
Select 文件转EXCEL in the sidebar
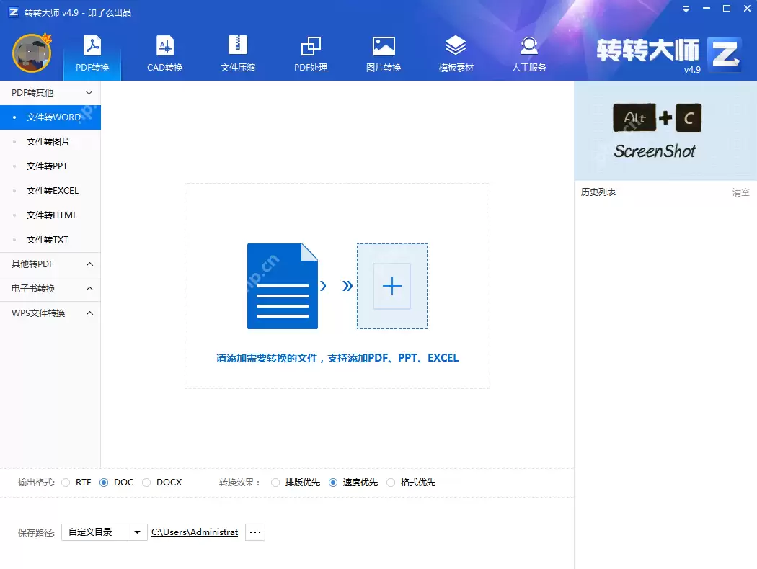click(52, 190)
